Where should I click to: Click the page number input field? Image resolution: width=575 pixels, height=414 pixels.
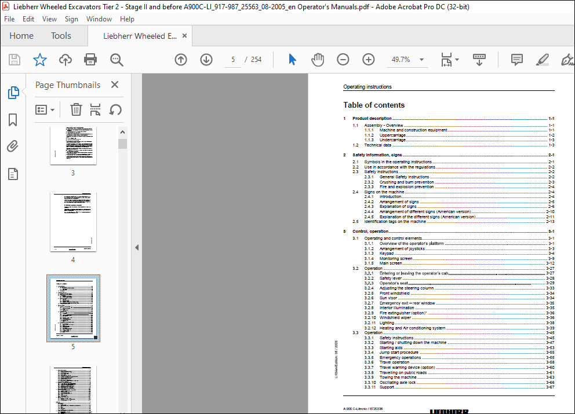pyautogui.click(x=233, y=60)
